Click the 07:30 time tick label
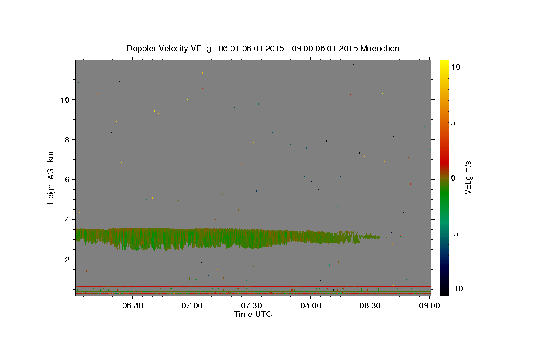 [251, 305]
